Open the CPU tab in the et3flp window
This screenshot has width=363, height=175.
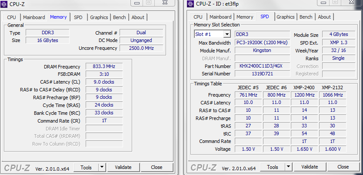(198, 17)
